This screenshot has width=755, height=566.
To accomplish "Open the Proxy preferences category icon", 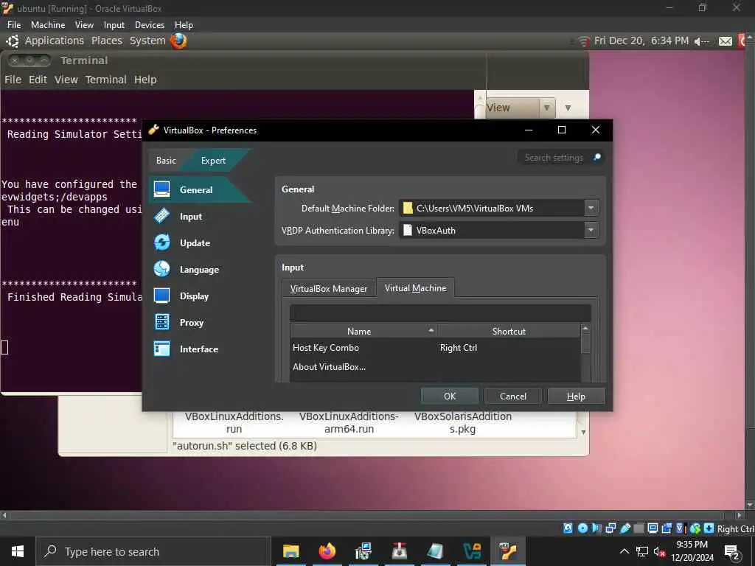I will [161, 322].
